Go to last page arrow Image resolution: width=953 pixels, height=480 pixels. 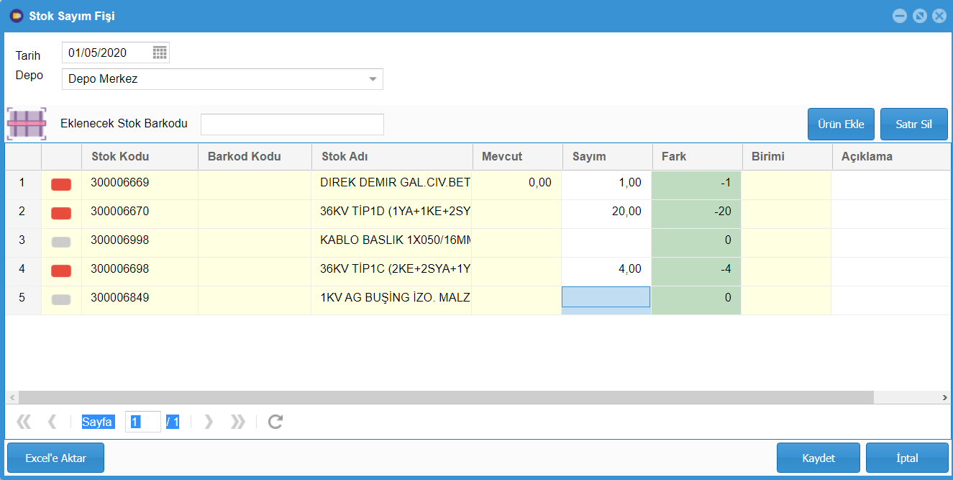237,422
